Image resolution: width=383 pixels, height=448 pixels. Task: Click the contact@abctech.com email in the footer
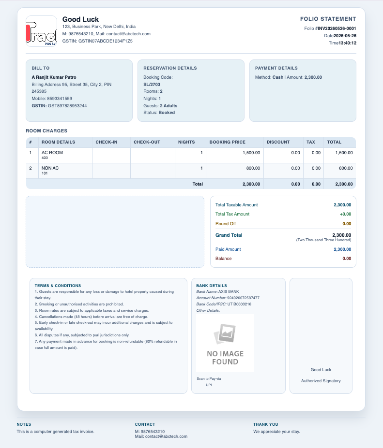click(x=166, y=436)
